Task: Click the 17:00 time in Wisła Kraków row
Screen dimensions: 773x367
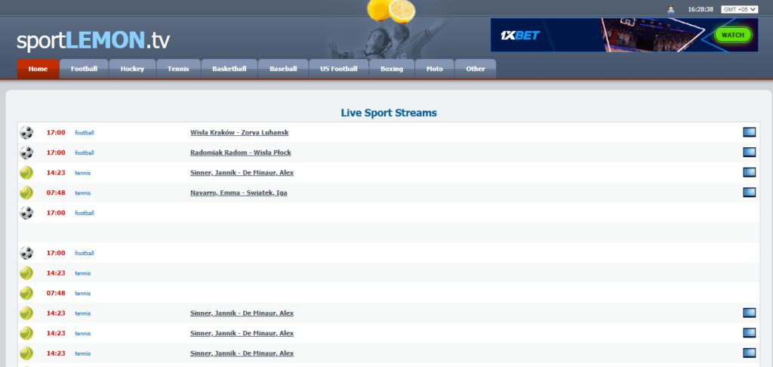Action: (56, 133)
